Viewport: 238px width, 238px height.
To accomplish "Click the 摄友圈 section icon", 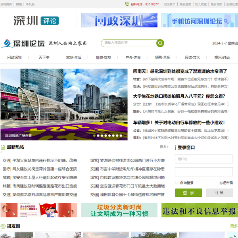I will coord(3,226).
